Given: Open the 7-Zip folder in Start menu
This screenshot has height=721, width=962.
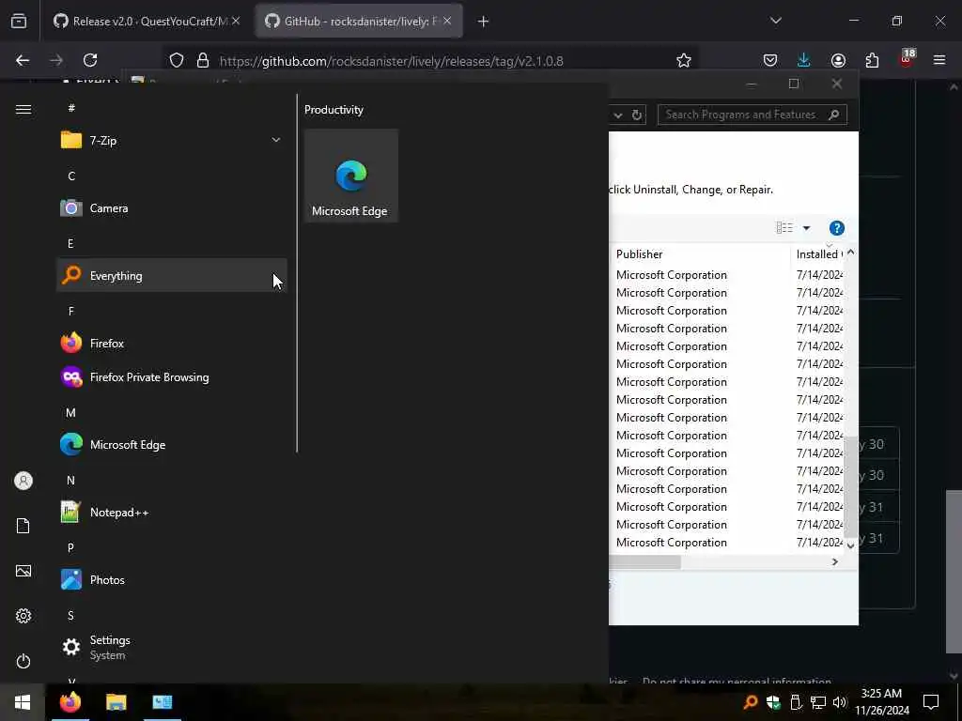Looking at the screenshot, I should [x=172, y=141].
